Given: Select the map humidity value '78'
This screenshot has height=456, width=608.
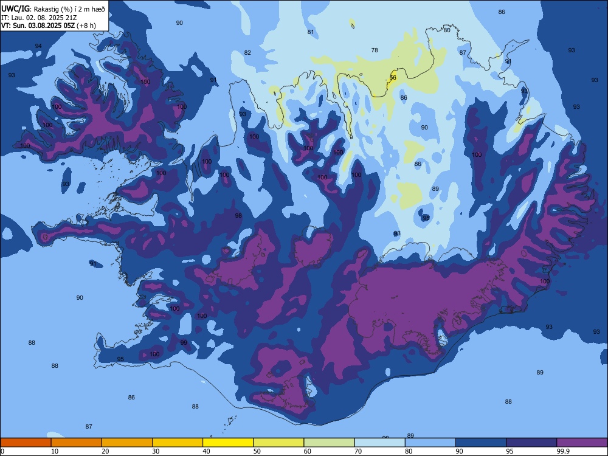Looking at the screenshot, I should coord(374,50).
